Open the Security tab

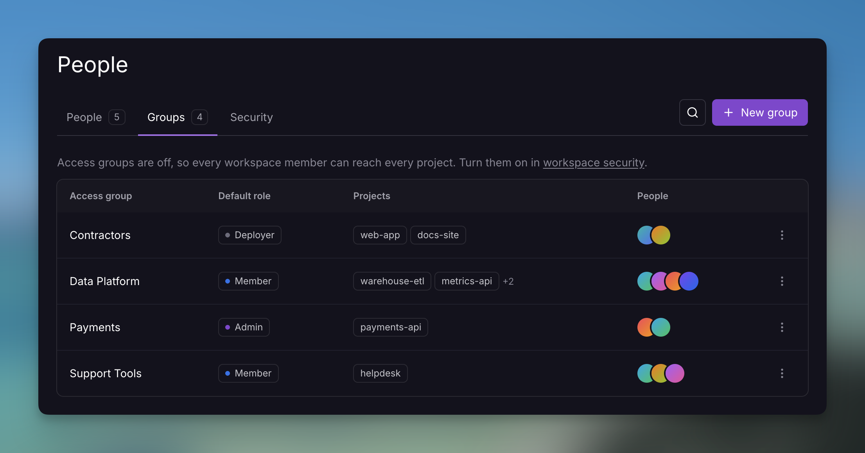point(251,117)
